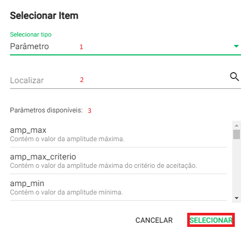Image resolution: width=251 pixels, height=240 pixels.
Task: Click the SELECIONAR button
Action: pyautogui.click(x=211, y=220)
